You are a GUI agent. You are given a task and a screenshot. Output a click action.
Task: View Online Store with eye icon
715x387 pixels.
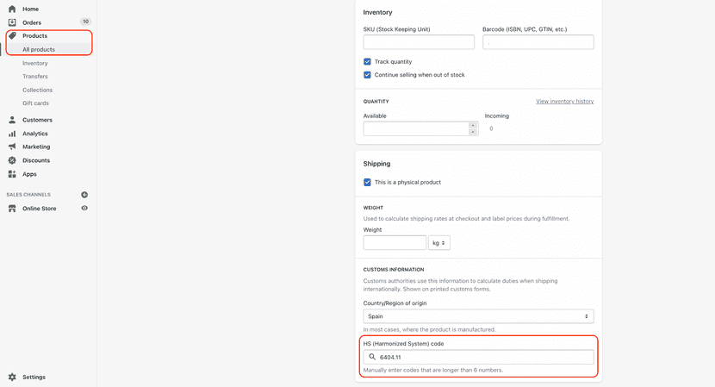pos(84,209)
